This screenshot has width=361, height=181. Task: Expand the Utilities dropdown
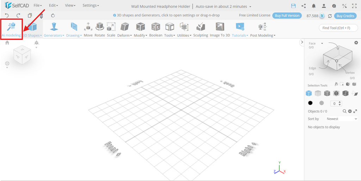(184, 35)
